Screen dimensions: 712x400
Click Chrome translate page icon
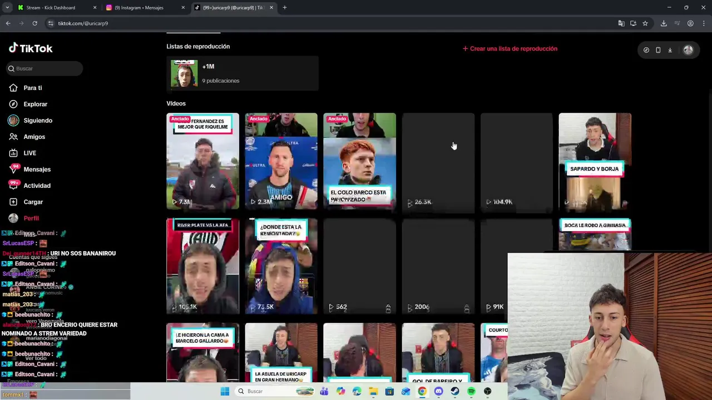[x=621, y=23]
